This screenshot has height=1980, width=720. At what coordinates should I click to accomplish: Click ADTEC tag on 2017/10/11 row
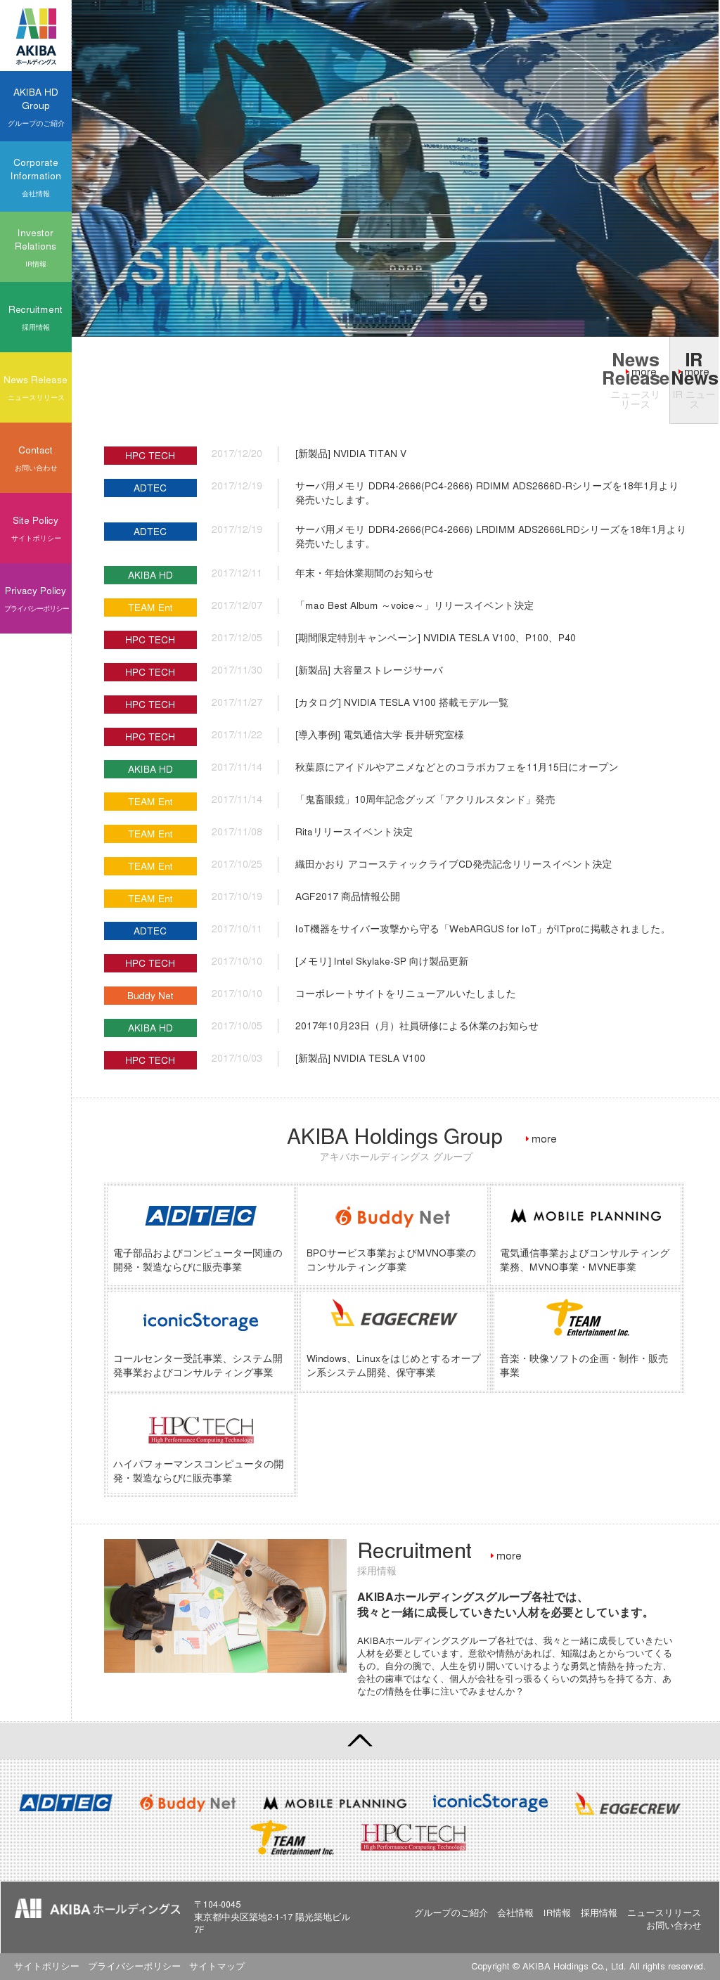tap(150, 931)
